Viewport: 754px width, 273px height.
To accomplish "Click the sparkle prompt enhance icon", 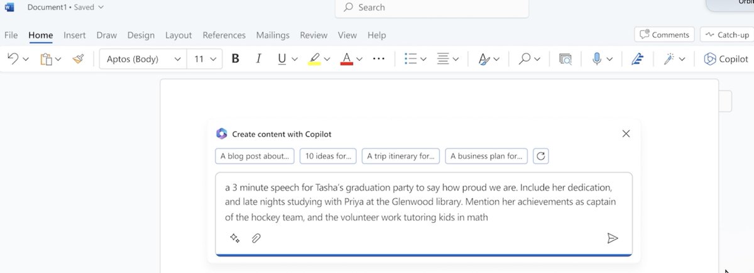I will click(x=235, y=238).
